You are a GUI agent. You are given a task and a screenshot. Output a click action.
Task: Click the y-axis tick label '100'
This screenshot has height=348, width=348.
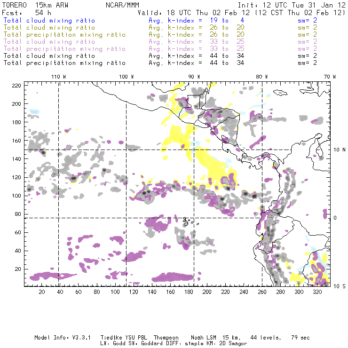pos(16,196)
